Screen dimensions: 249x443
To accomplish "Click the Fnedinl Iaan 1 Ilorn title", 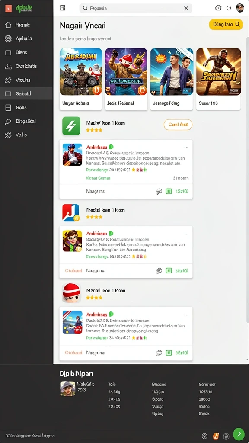I will pyautogui.click(x=105, y=210).
